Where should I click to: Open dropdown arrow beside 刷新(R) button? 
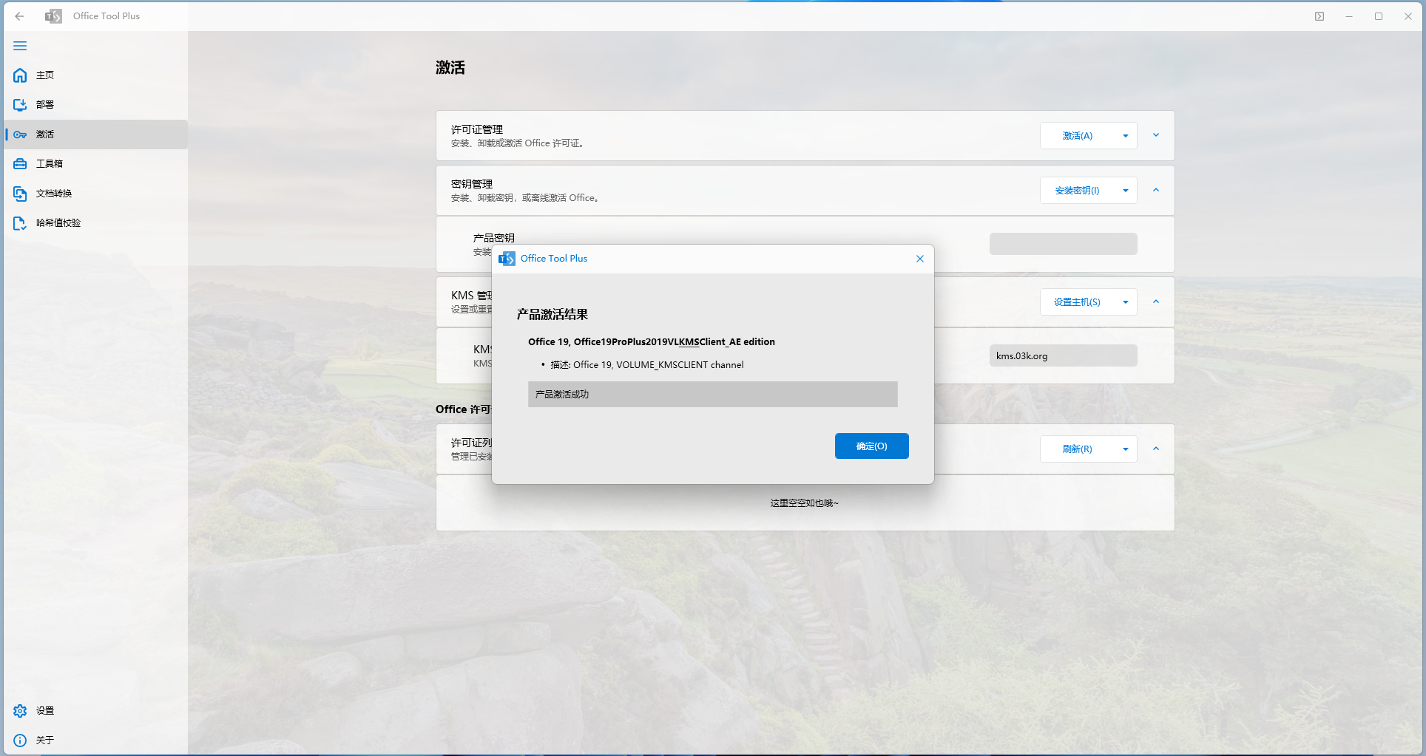(x=1126, y=449)
